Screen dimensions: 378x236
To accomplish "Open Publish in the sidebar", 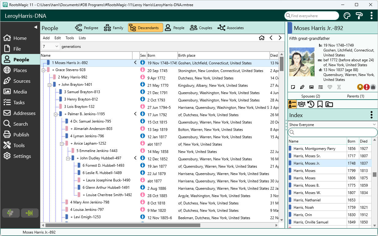I will pos(20,135).
